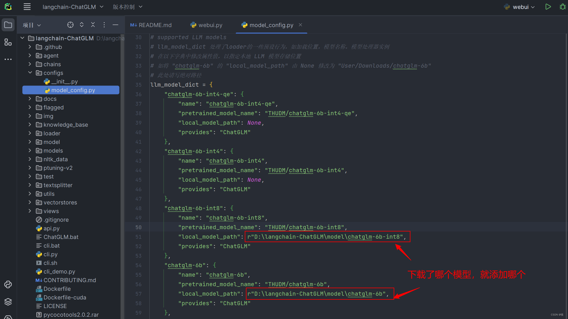The height and width of the screenshot is (319, 568).
Task: Open the 项目 view dropdown
Action: tap(32, 25)
